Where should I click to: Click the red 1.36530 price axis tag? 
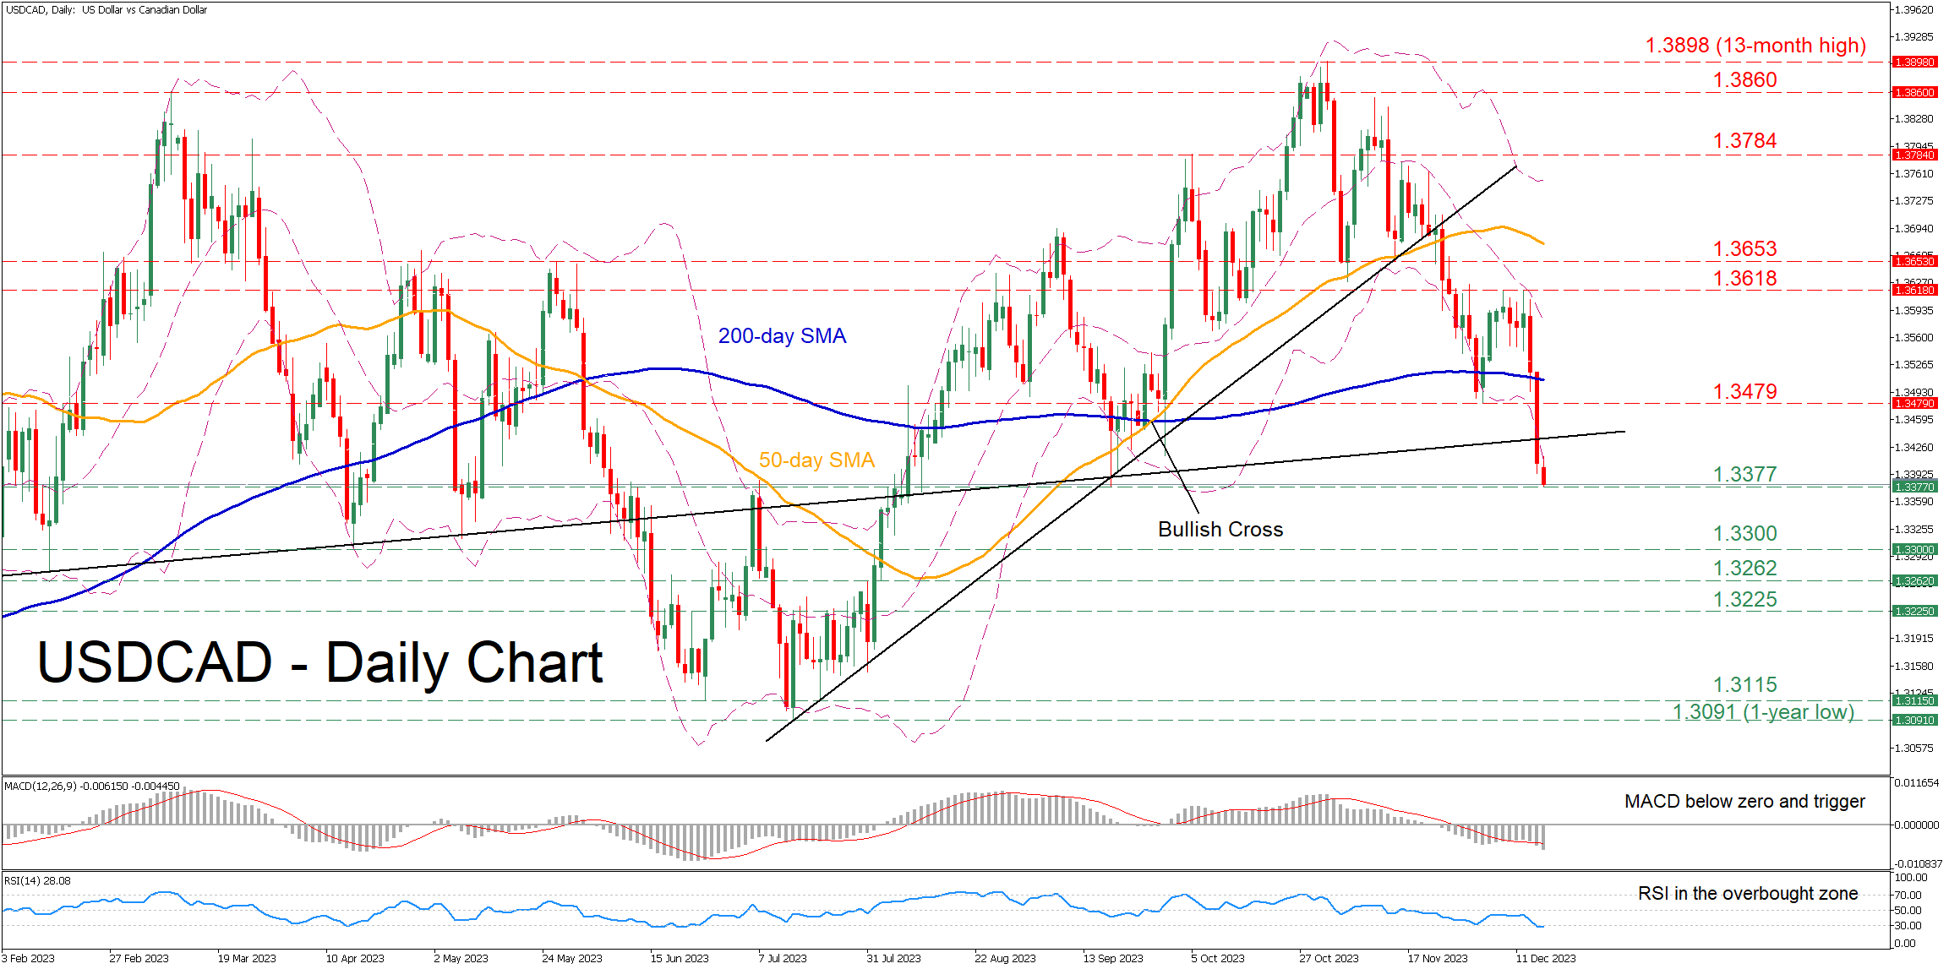pos(1914,262)
